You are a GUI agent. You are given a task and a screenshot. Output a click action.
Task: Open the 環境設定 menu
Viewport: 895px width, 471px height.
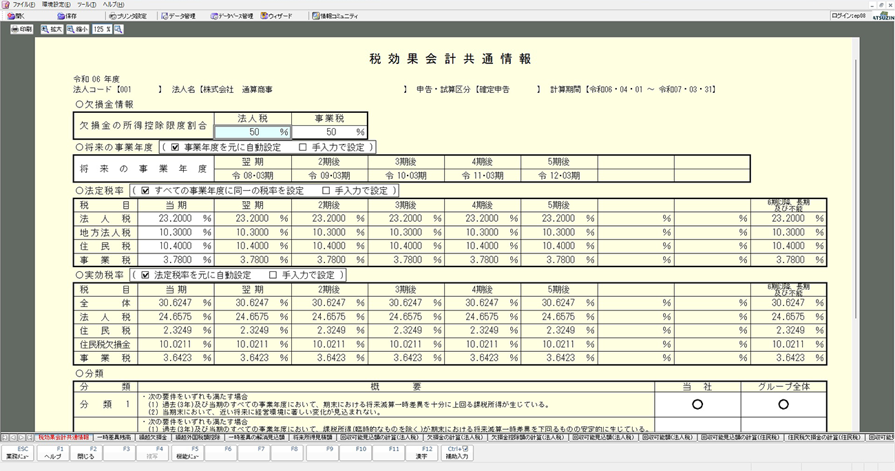(x=56, y=4)
